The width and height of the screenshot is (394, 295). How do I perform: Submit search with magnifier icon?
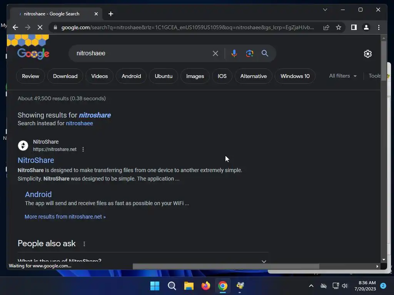coord(265,53)
